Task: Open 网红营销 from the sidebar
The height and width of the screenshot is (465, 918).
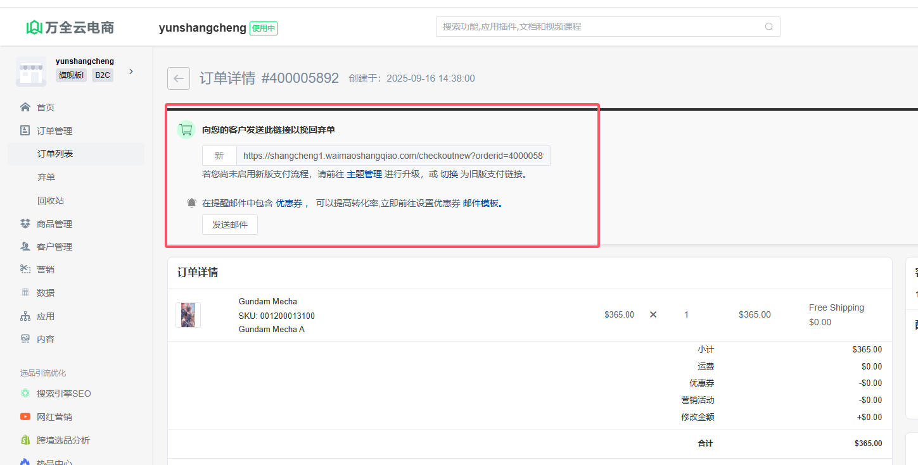Action: tap(54, 417)
